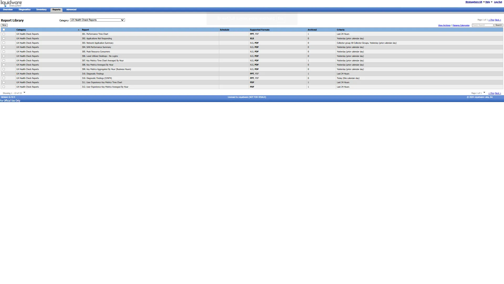The image size is (504, 284).
Task: Open 311. User Experience Key Metrics Time Chart
Action: (x=102, y=82)
